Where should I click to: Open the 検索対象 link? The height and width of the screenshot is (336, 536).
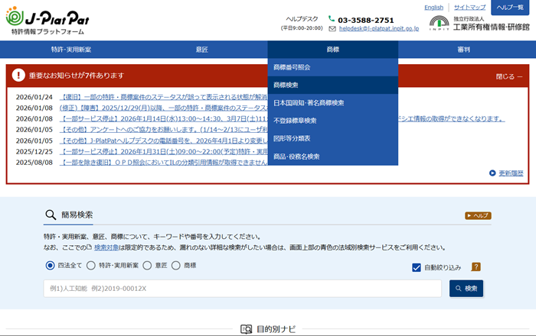tap(106, 247)
